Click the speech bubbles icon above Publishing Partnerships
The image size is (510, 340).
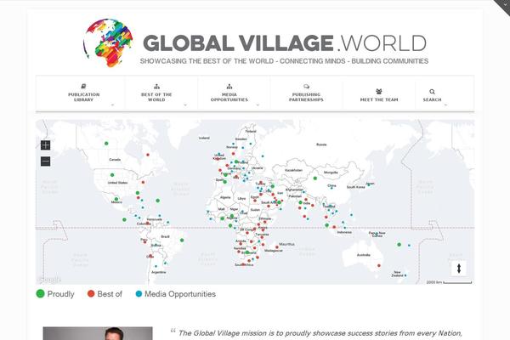(306, 86)
